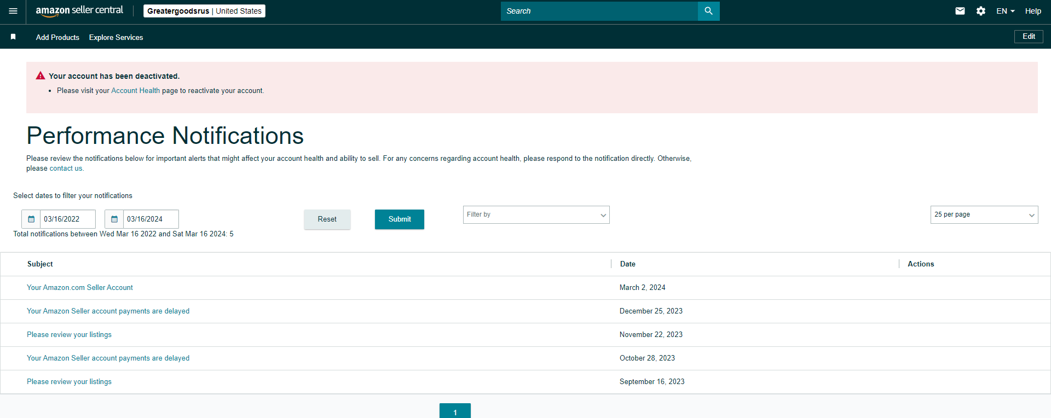Viewport: 1051px width, 418px height.
Task: Click the Help link in header
Action: click(1033, 11)
